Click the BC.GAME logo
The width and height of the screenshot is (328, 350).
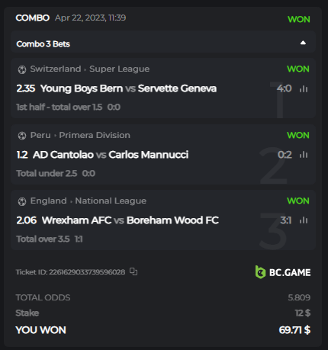(x=283, y=272)
